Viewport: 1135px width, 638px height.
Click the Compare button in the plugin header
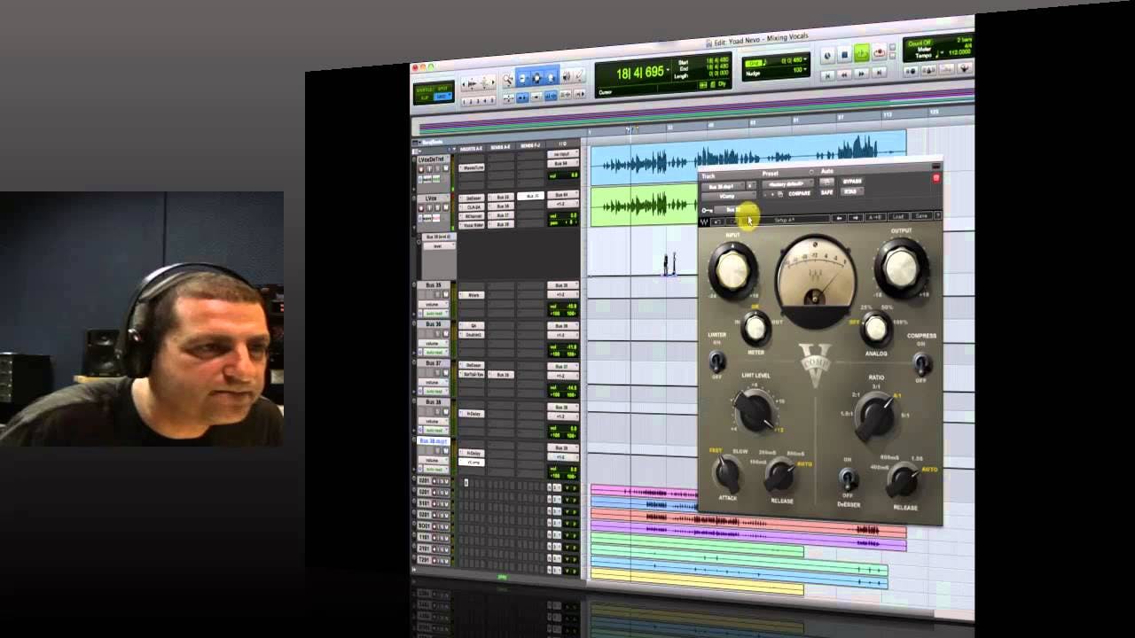tap(799, 193)
